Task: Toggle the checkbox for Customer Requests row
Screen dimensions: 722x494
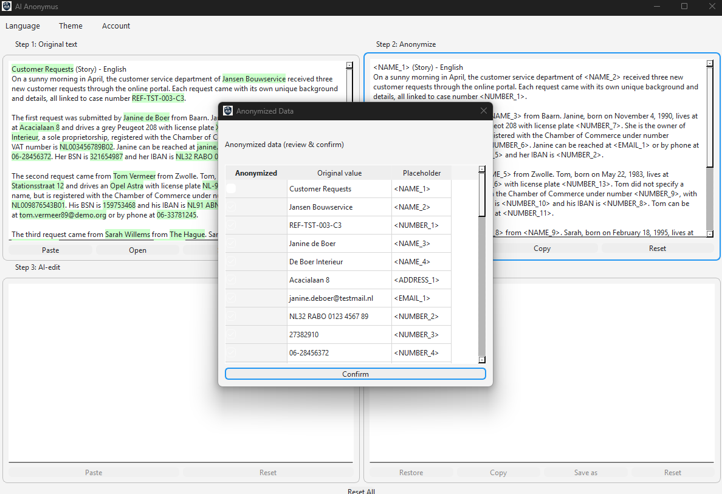Action: point(231,188)
